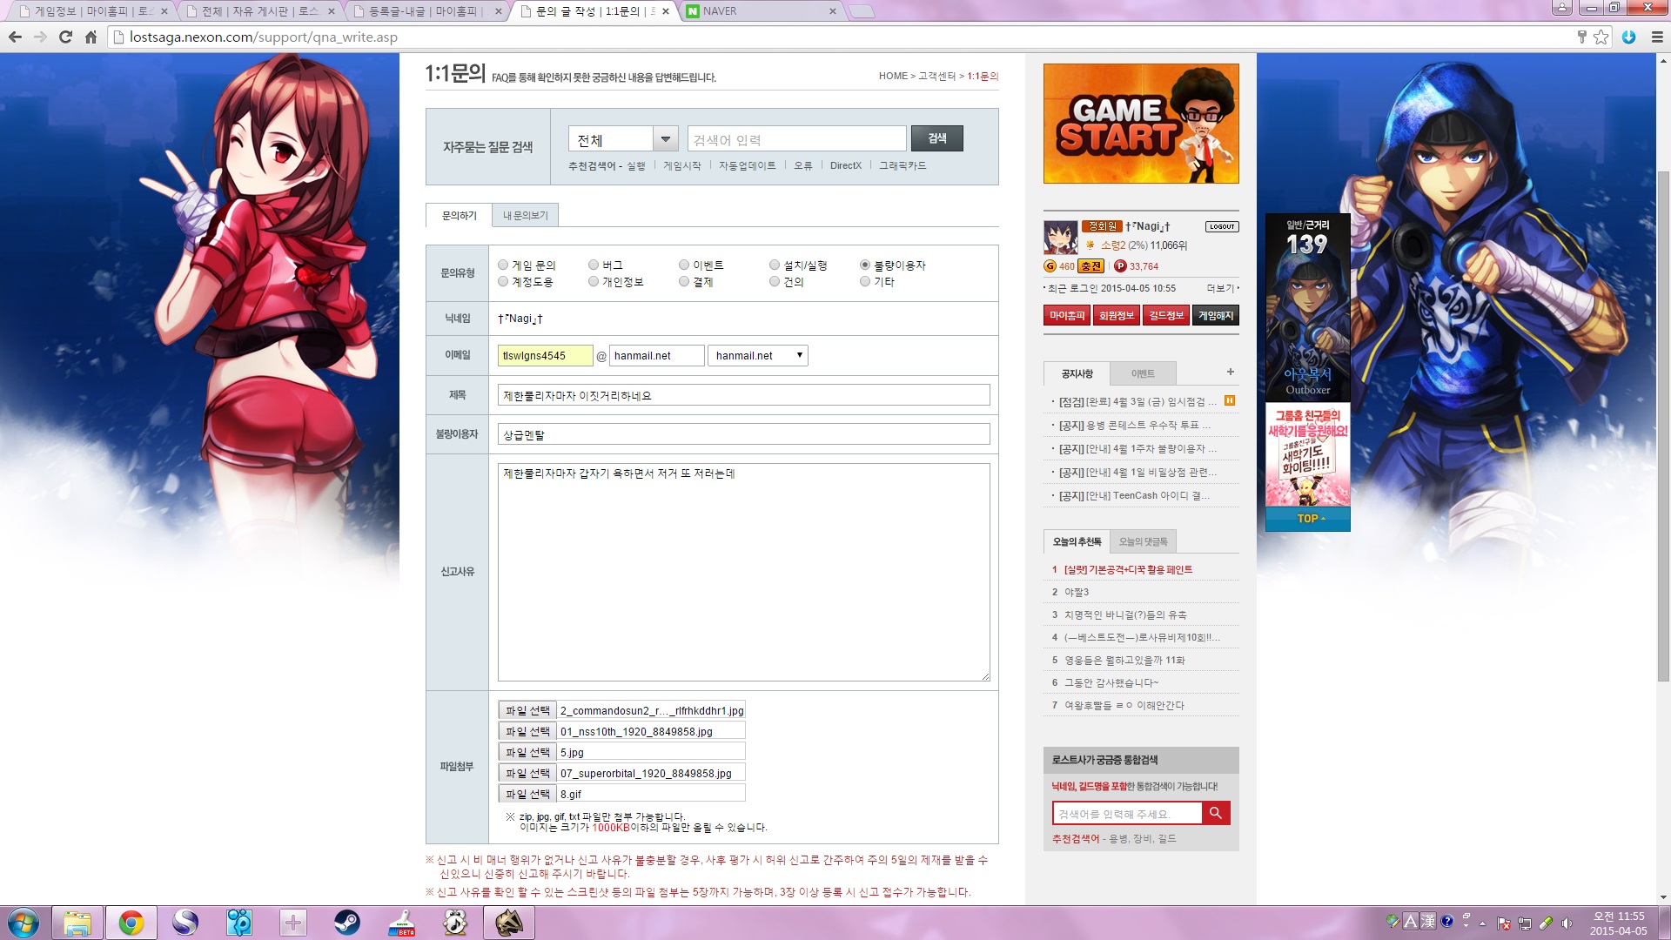The image size is (1671, 940).
Task: Switch to the NAVER browser tab
Action: pos(757,11)
